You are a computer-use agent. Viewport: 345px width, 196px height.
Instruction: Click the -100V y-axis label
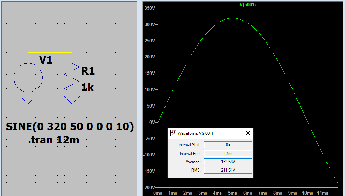click(x=149, y=155)
